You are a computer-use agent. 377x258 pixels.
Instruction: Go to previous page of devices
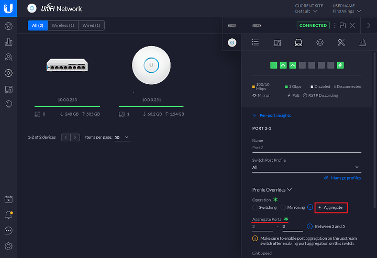tap(66, 138)
